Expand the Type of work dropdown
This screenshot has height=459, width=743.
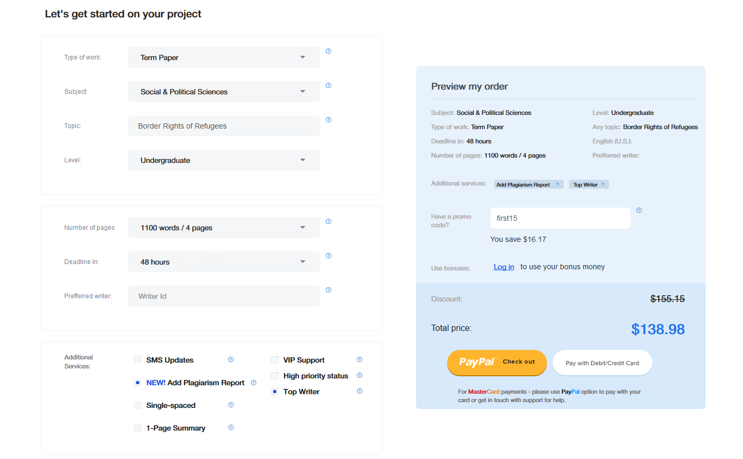tap(224, 57)
